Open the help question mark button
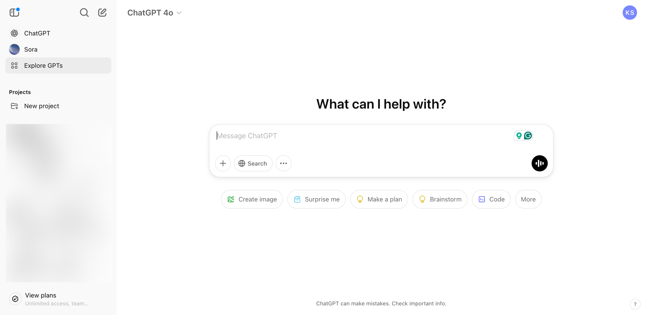This screenshot has height=315, width=646. coord(635,304)
